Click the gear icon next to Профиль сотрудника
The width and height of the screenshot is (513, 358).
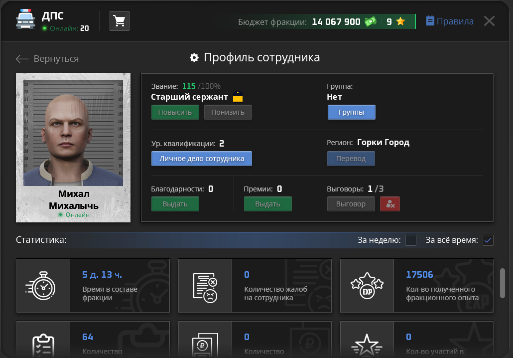point(194,57)
